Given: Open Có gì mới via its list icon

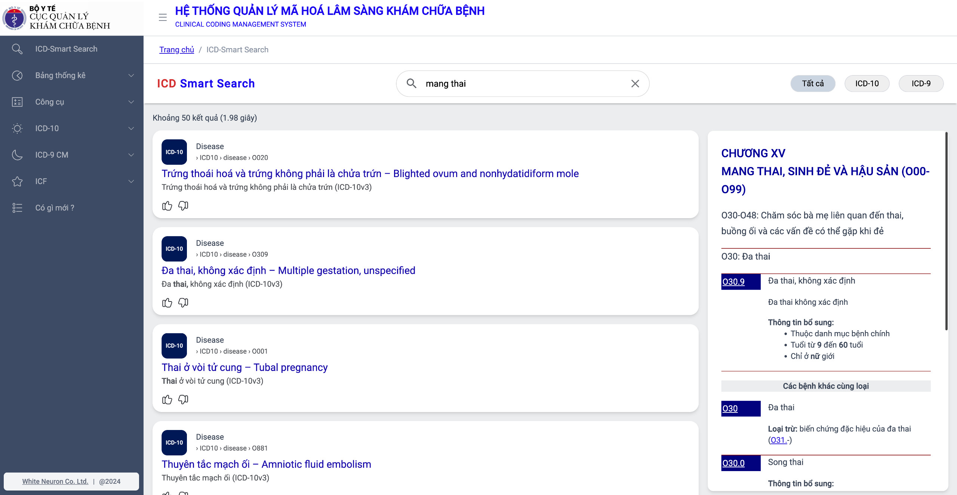Looking at the screenshot, I should pos(17,208).
